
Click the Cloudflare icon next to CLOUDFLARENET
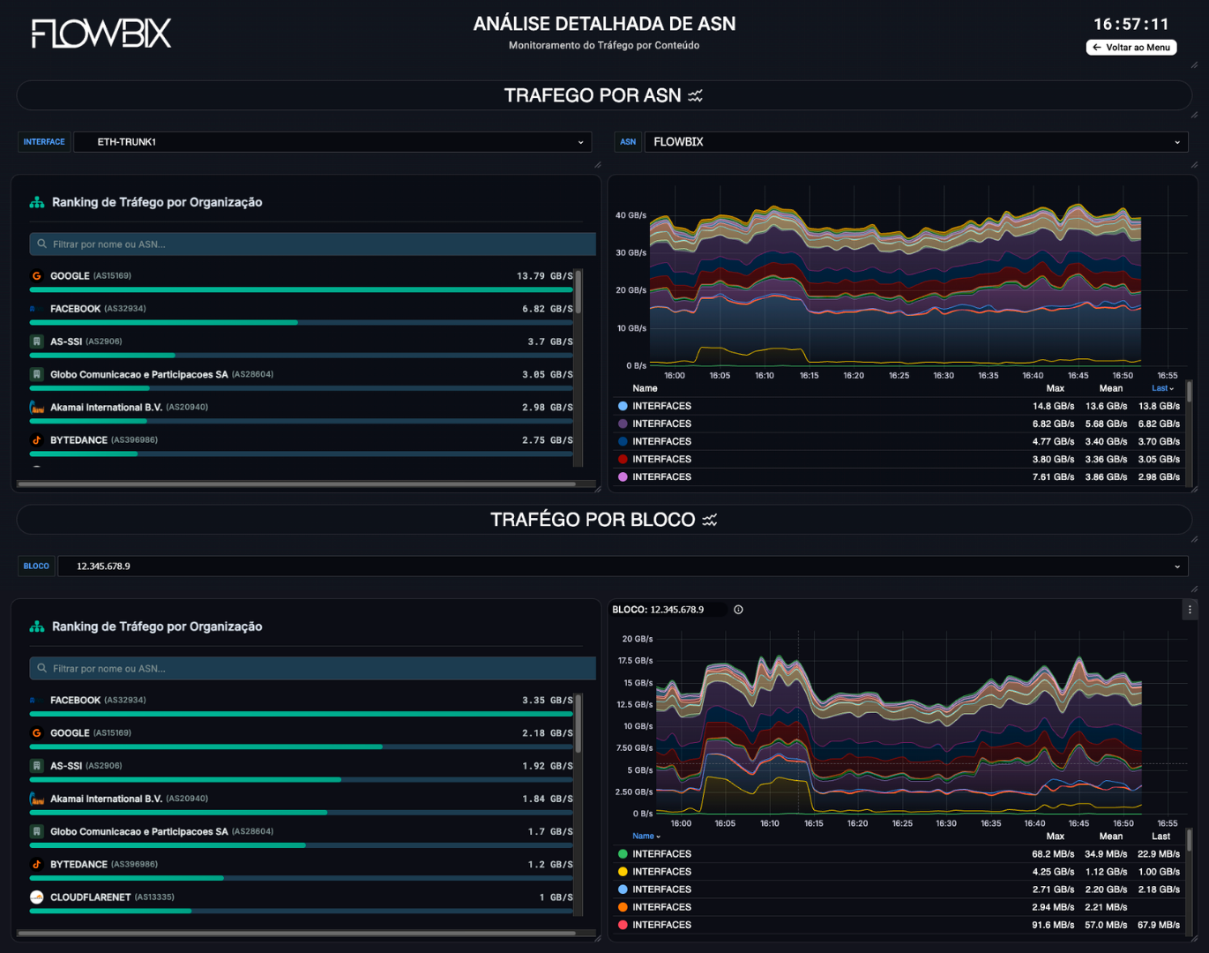coord(35,897)
